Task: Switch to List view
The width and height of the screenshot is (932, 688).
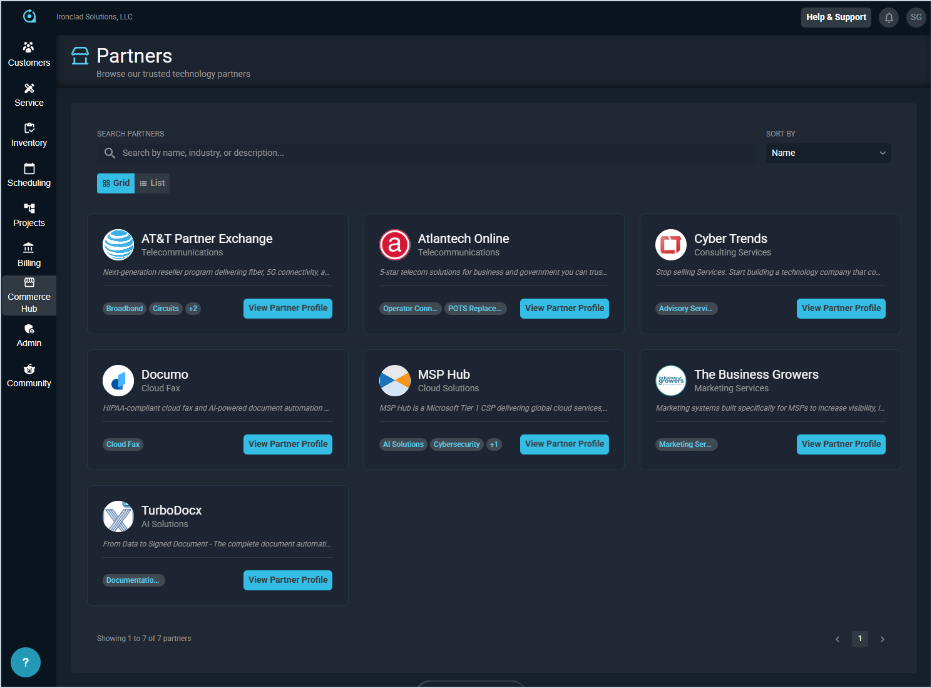Action: pyautogui.click(x=152, y=183)
